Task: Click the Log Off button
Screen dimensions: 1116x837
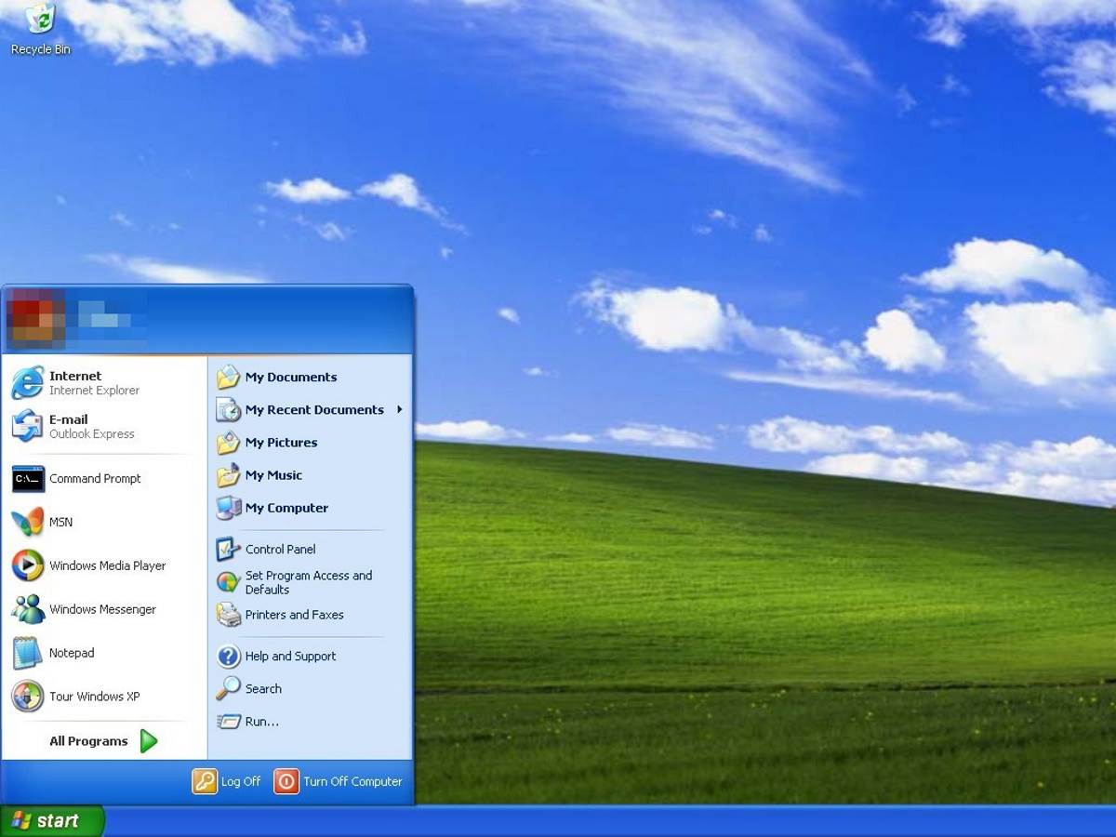Action: (228, 781)
